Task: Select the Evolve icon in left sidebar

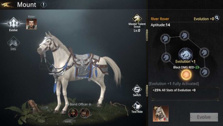Action: 13,24
